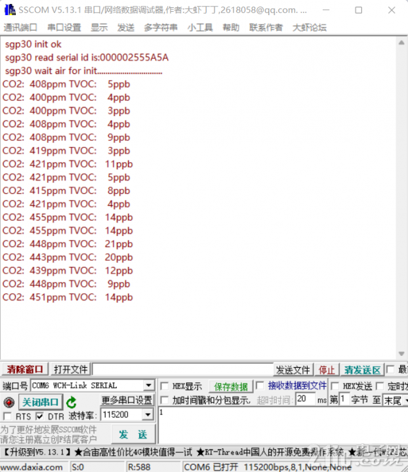Expand the 末尾 dropdown

pyautogui.click(x=405, y=401)
